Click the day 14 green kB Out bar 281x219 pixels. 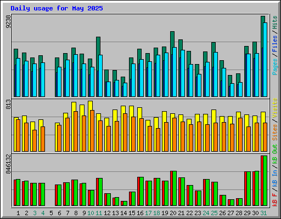125,204
